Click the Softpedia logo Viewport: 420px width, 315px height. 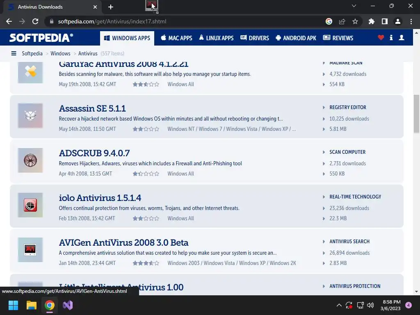pyautogui.click(x=41, y=38)
